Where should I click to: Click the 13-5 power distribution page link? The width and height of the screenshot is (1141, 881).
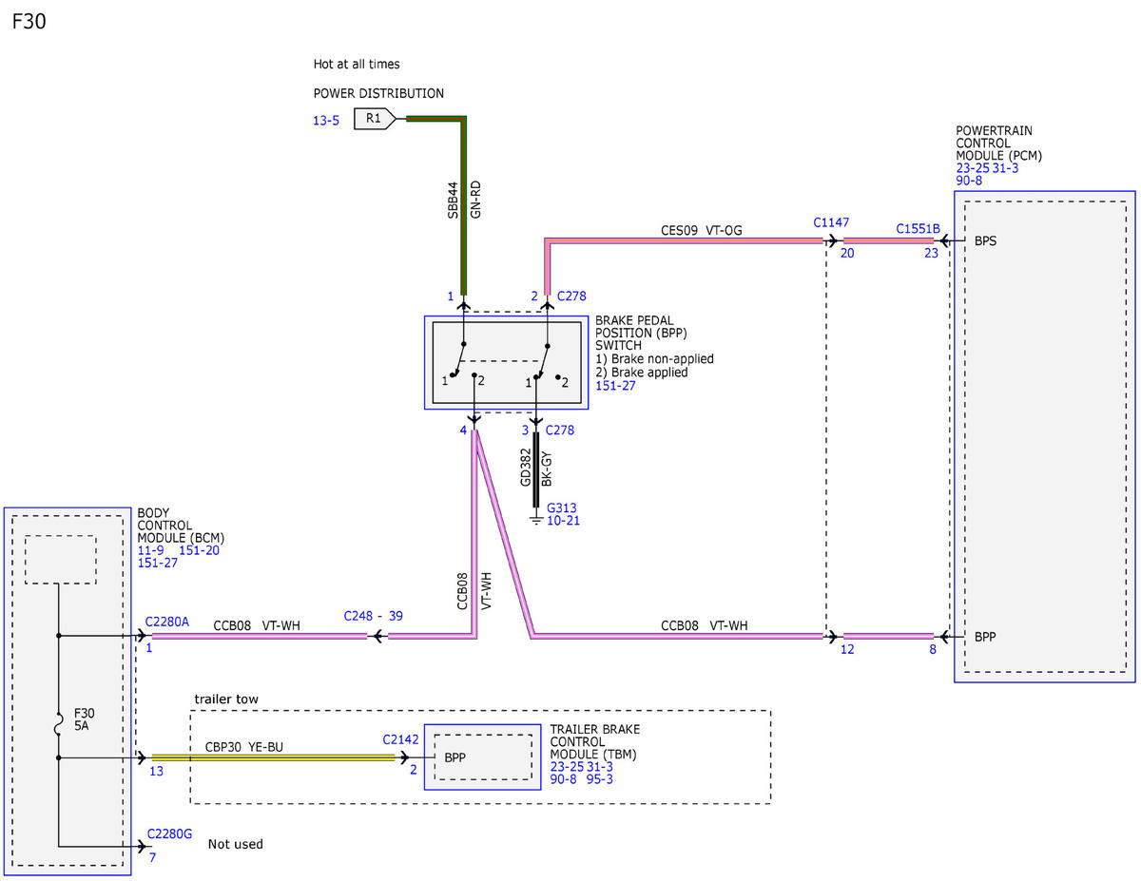(326, 121)
